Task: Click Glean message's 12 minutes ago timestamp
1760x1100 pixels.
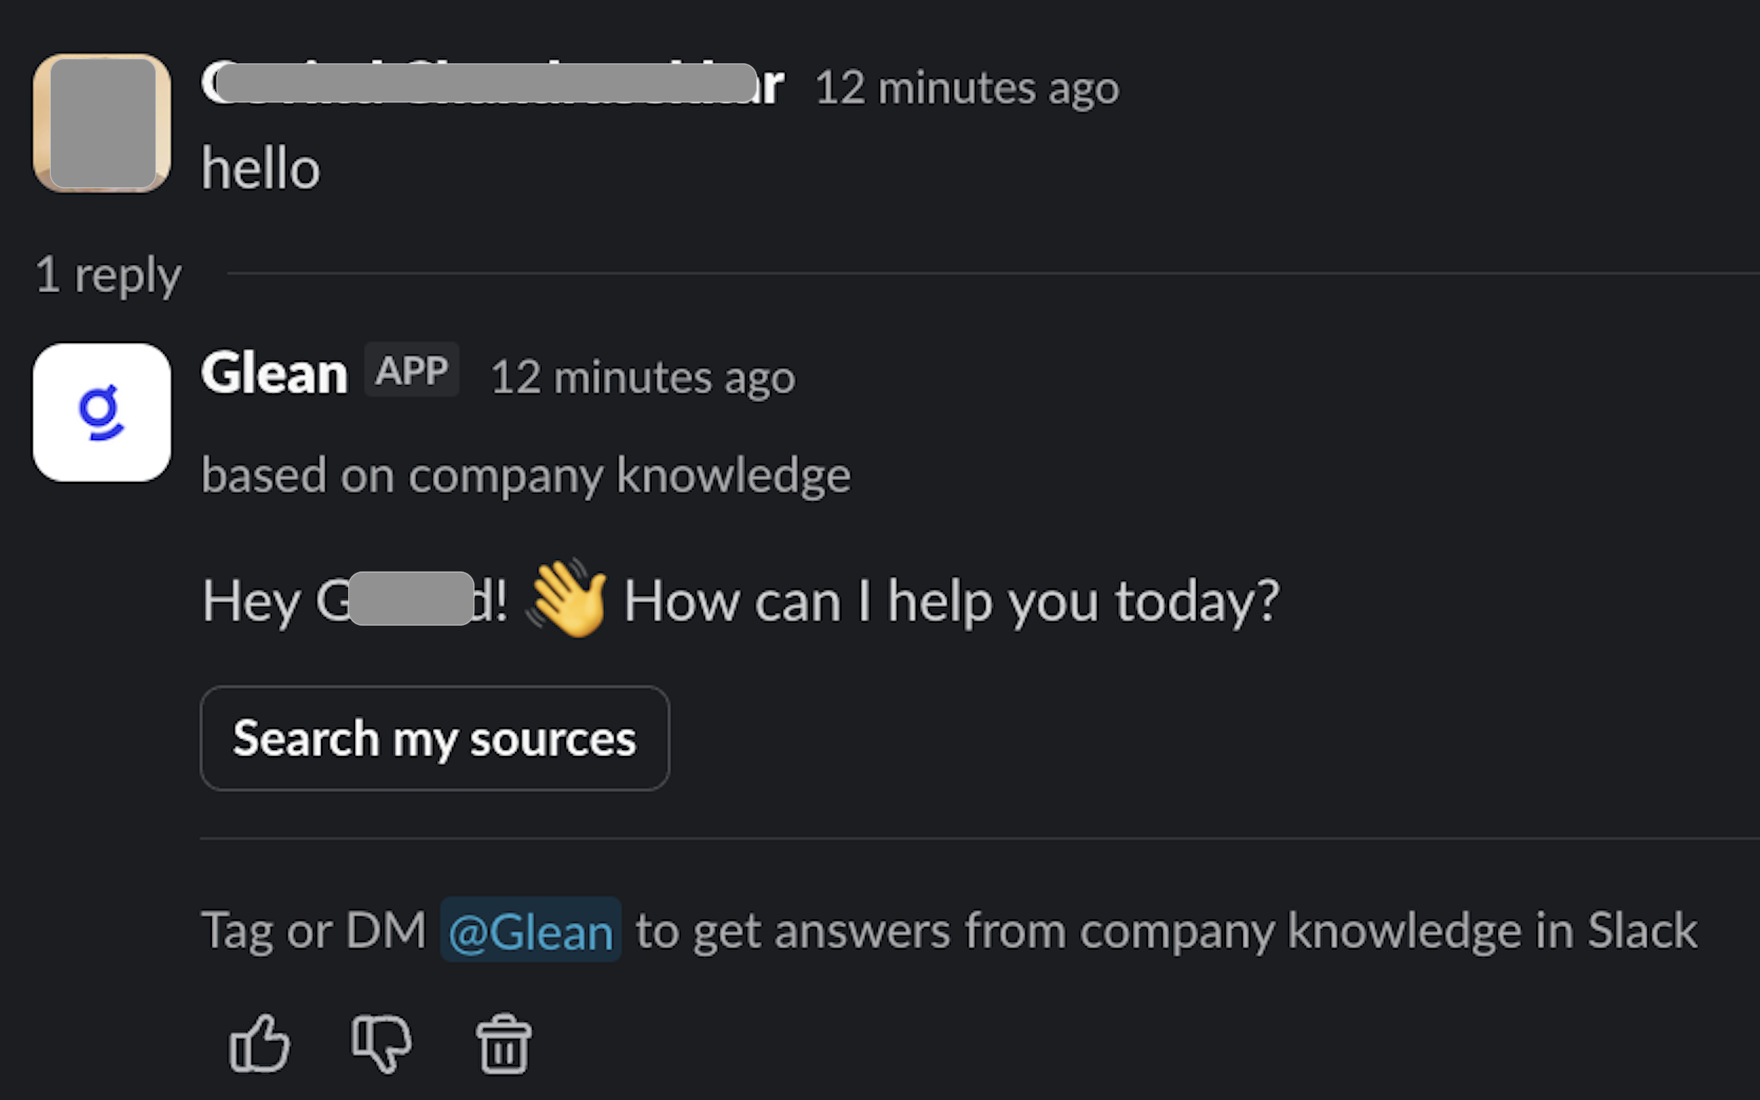Action: point(641,377)
